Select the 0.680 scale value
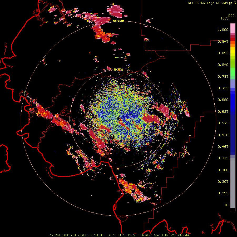 click(x=223, y=100)
